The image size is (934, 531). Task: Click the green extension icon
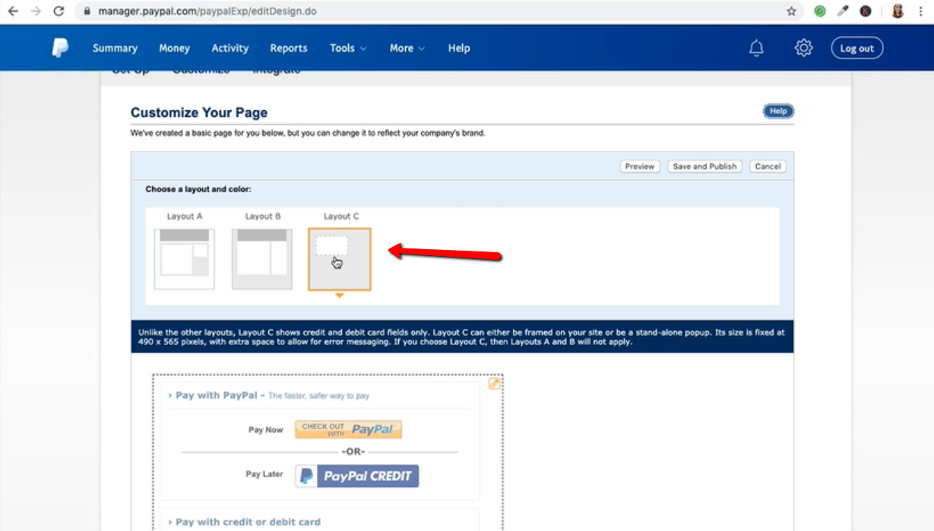[x=820, y=11]
